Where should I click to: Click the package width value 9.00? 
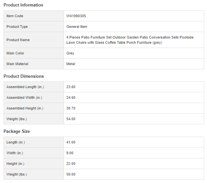tap(70, 153)
